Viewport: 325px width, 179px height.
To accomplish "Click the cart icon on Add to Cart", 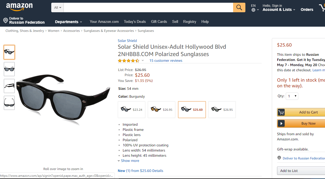I will pyautogui.click(x=281, y=112).
